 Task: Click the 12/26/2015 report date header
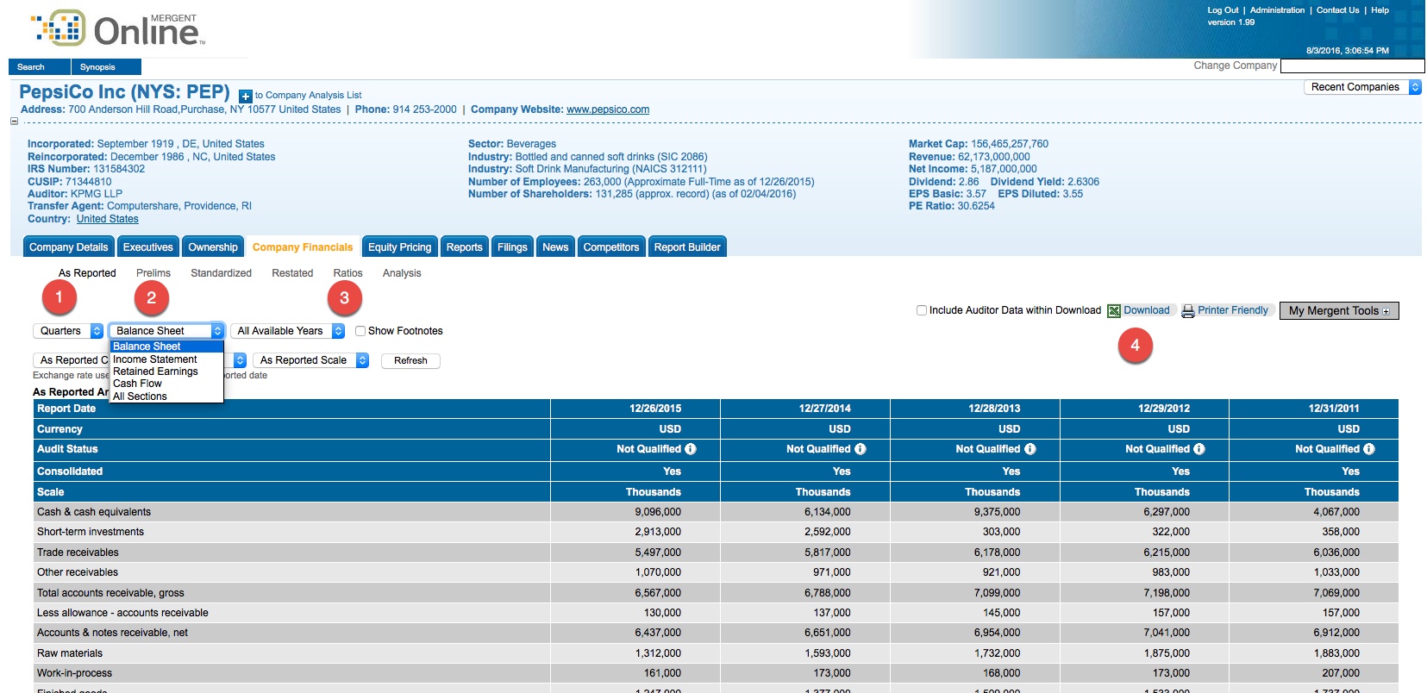point(655,409)
